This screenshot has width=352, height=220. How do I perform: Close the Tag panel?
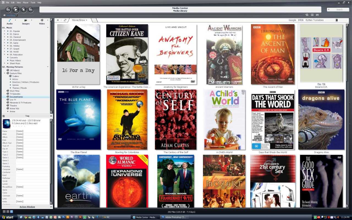(51, 116)
